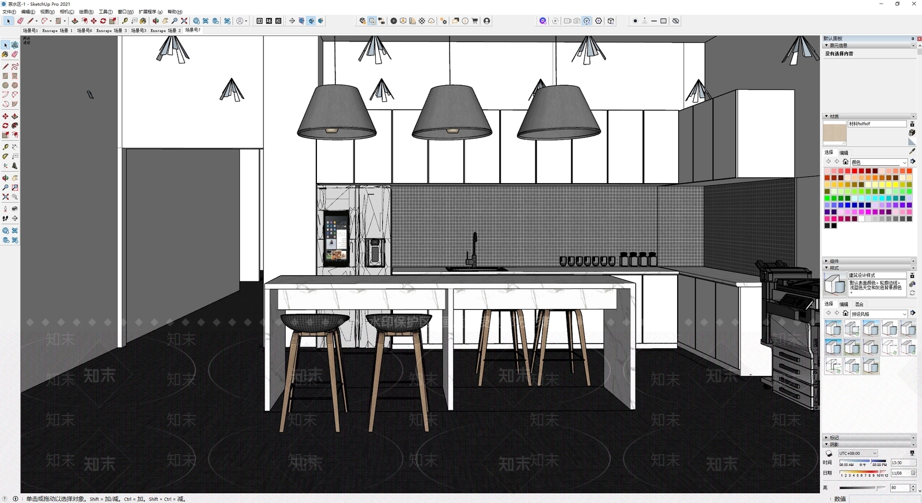The height and width of the screenshot is (503, 922).
Task: Switch to 编辑 tab in Materials panel
Action: coord(844,153)
